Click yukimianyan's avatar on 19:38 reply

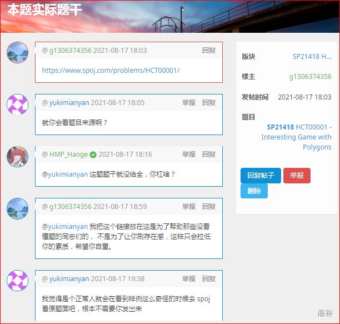17,281
